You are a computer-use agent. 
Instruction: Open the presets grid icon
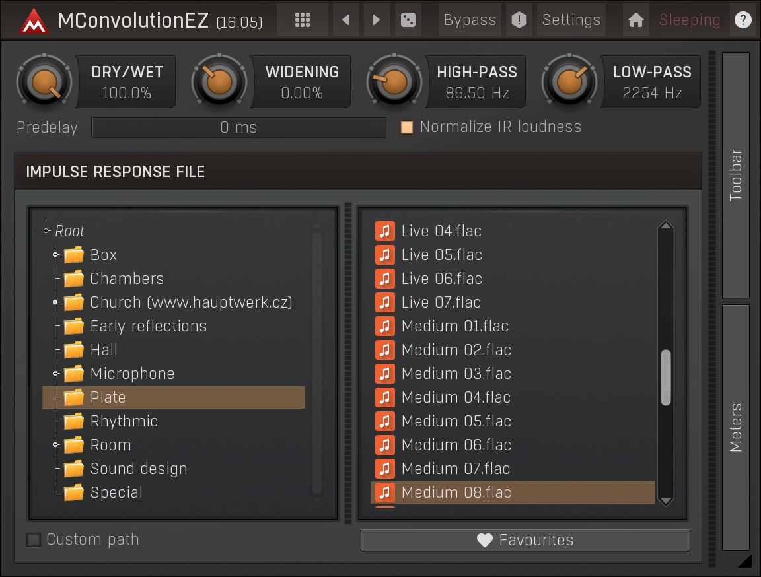[303, 20]
